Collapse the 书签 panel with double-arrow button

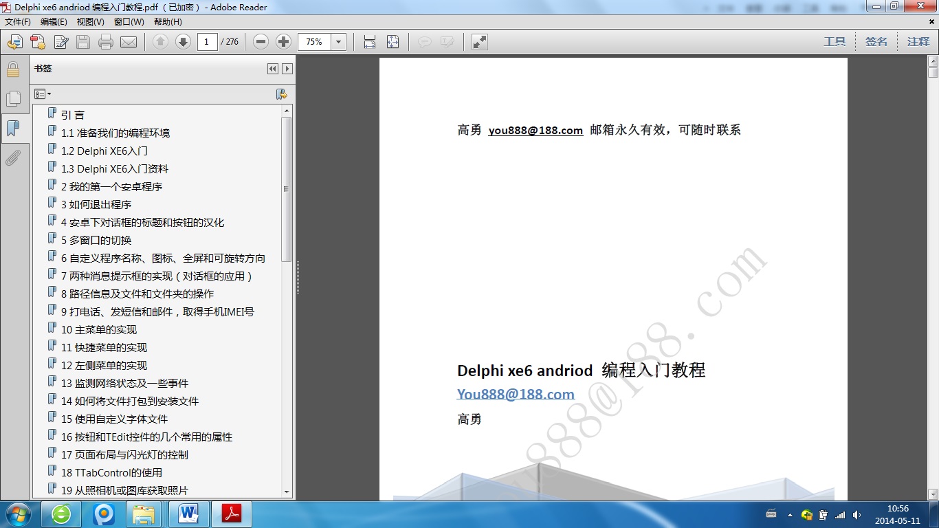(x=273, y=69)
